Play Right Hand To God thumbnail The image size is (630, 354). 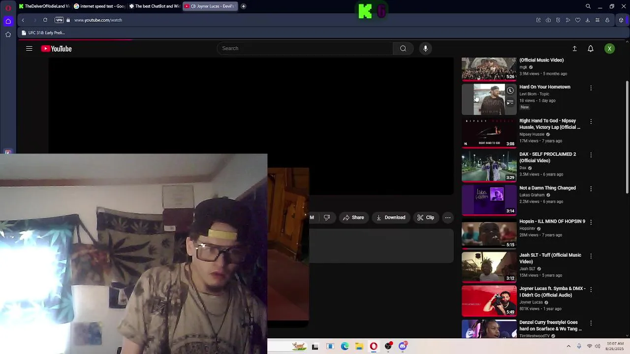pos(489,132)
